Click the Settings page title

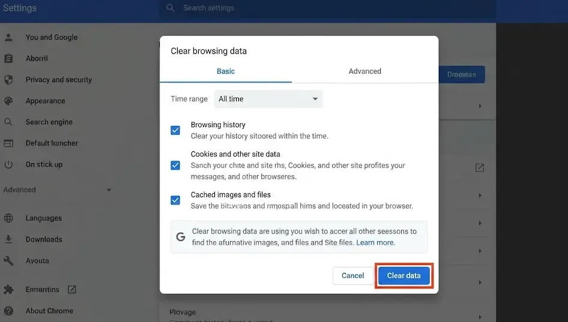click(20, 8)
